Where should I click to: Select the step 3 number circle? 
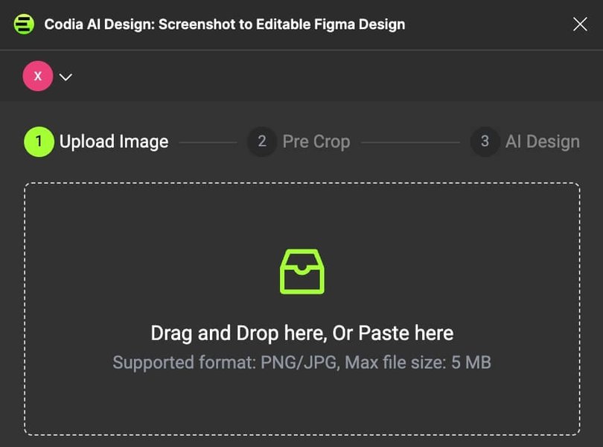[485, 142]
